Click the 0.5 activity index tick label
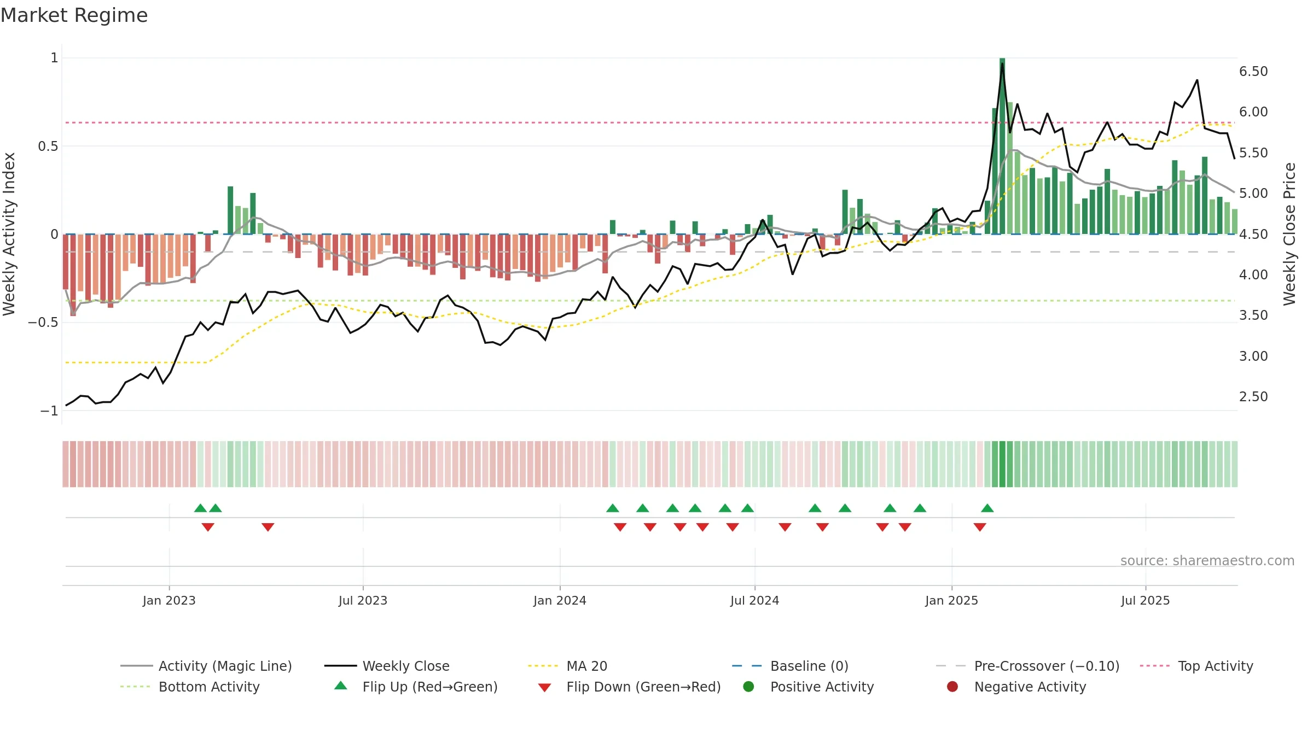 (48, 146)
